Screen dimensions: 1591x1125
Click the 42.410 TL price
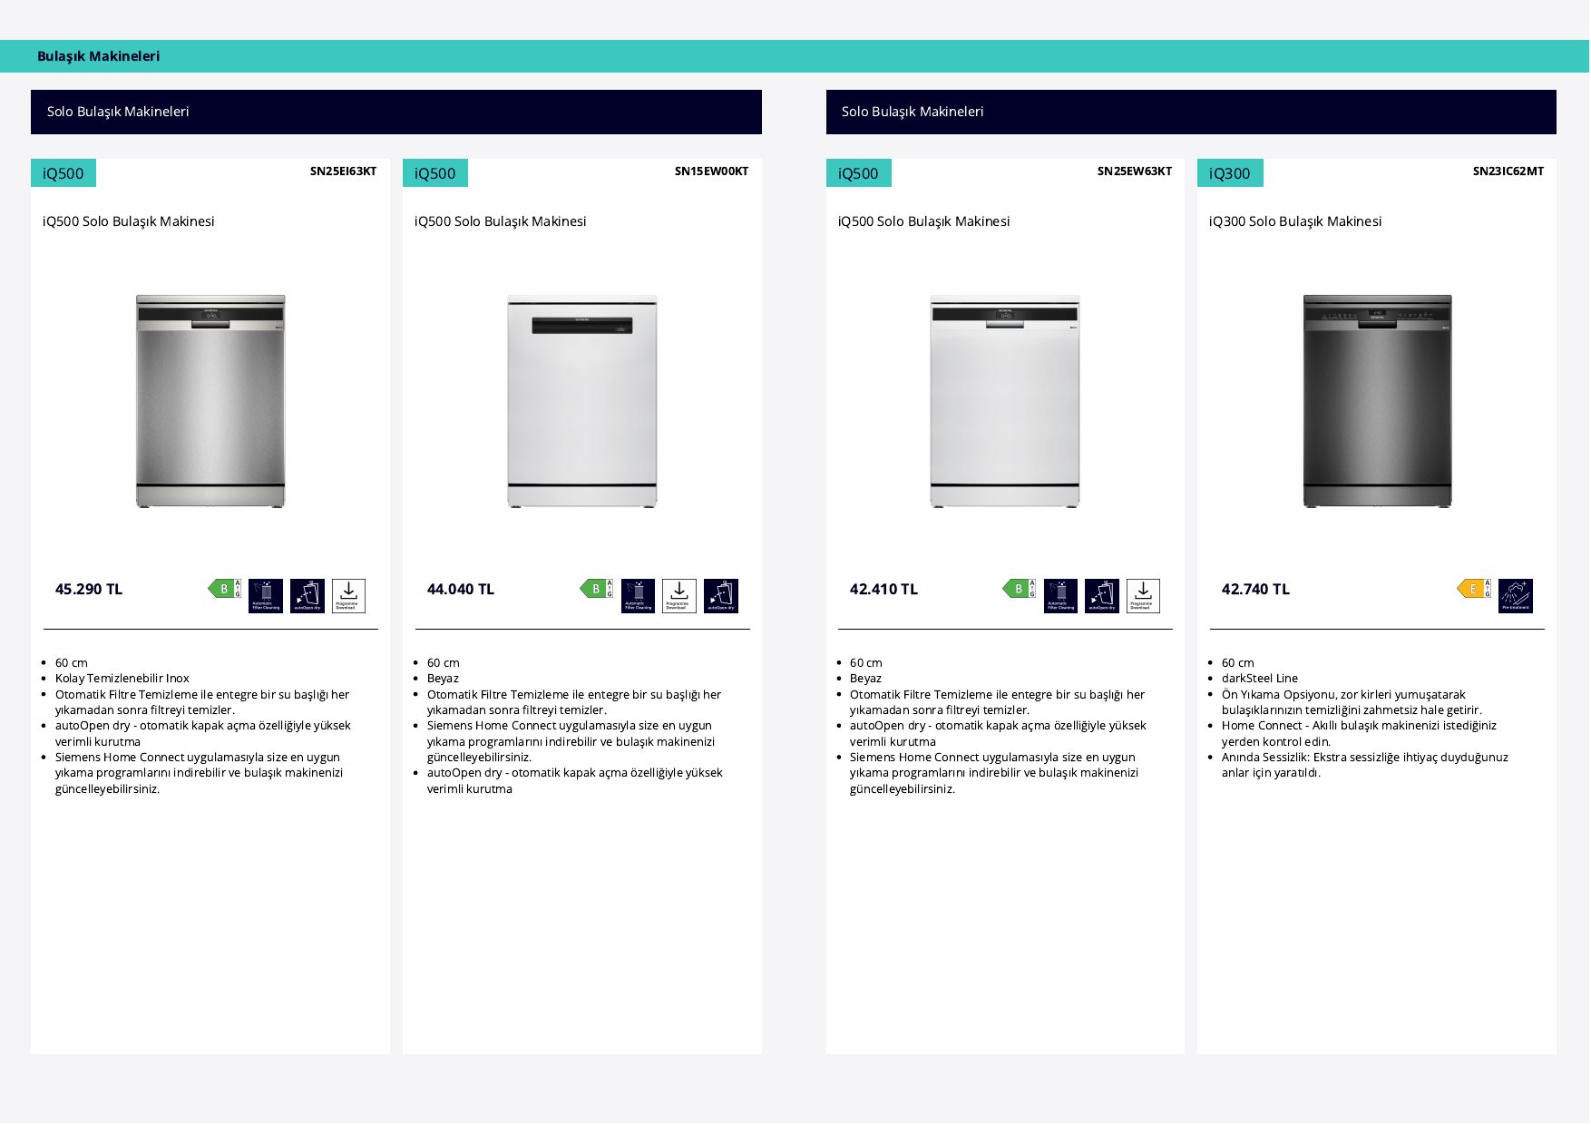point(883,589)
